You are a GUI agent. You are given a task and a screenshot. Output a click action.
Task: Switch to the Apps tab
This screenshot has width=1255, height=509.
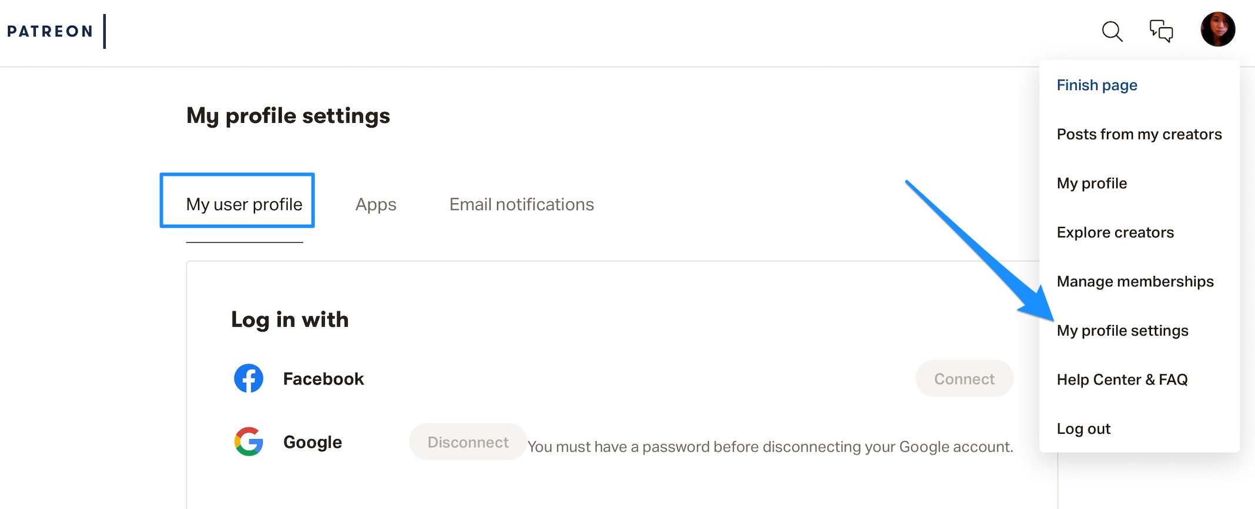(x=376, y=205)
